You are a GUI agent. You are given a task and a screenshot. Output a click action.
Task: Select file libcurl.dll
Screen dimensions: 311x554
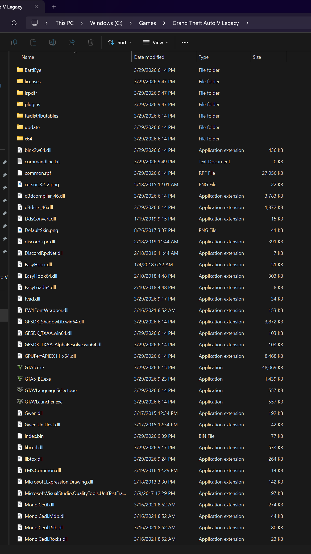click(x=34, y=447)
